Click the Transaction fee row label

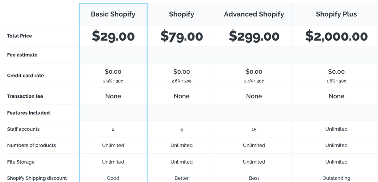25,96
